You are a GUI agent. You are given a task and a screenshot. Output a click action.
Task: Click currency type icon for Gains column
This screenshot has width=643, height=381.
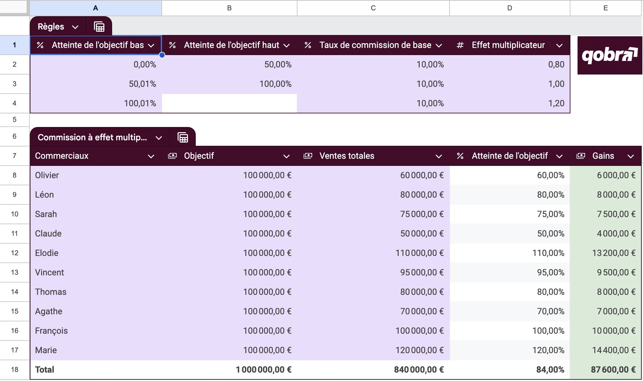pos(581,156)
